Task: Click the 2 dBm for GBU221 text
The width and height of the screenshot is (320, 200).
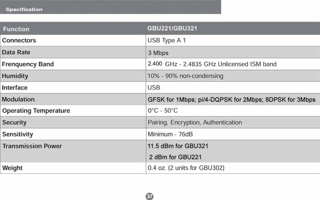Action: point(175,157)
